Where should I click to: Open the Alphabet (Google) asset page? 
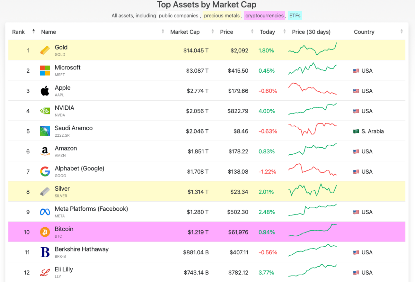79,168
